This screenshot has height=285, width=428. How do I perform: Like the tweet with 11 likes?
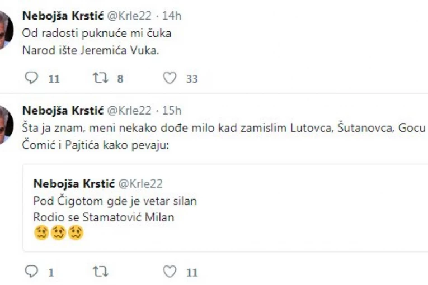point(170,272)
